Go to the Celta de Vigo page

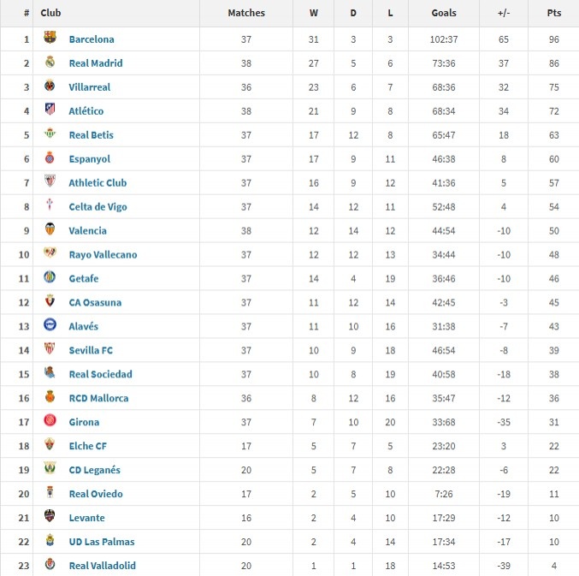point(98,207)
